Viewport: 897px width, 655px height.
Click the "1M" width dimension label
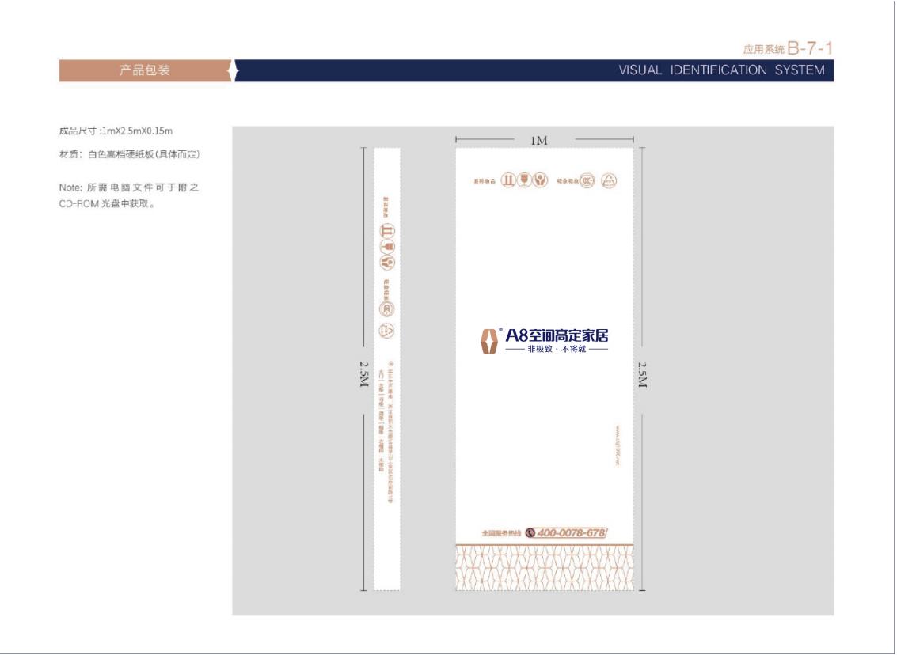coord(539,141)
